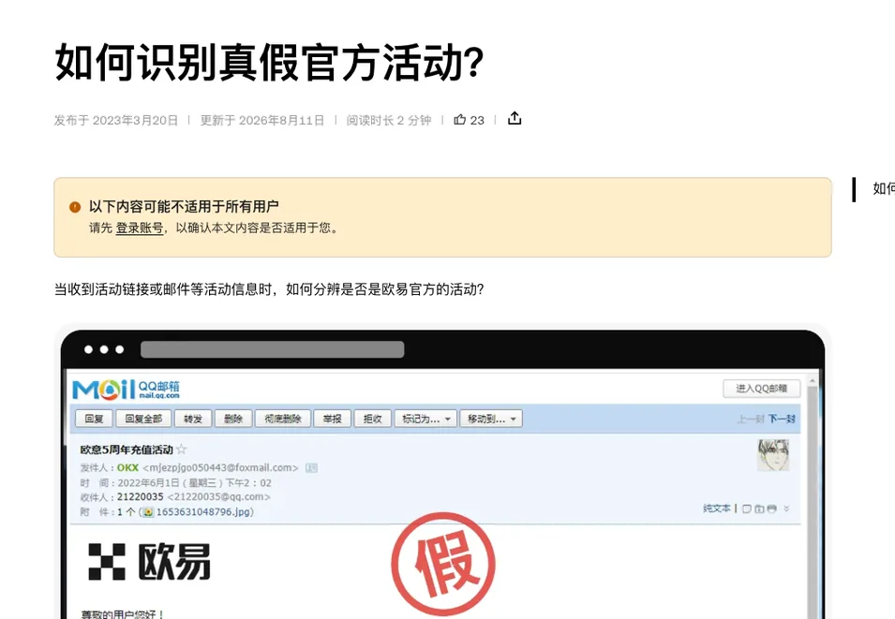Image resolution: width=895 pixels, height=619 pixels.
Task: Open the 登录账号 login link
Action: click(x=140, y=228)
